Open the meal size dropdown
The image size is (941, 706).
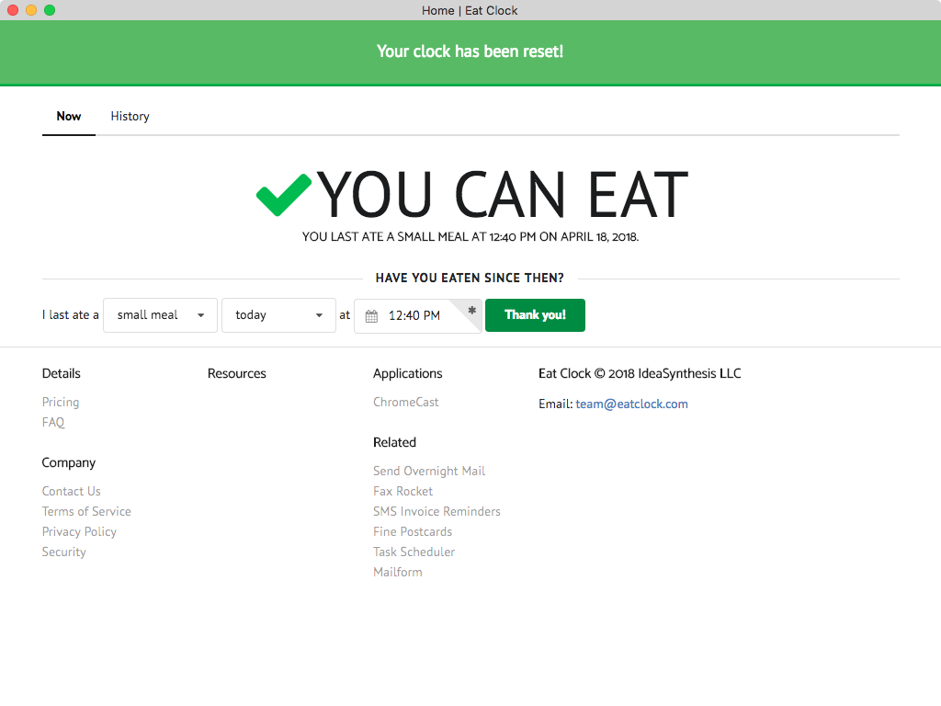click(x=160, y=315)
